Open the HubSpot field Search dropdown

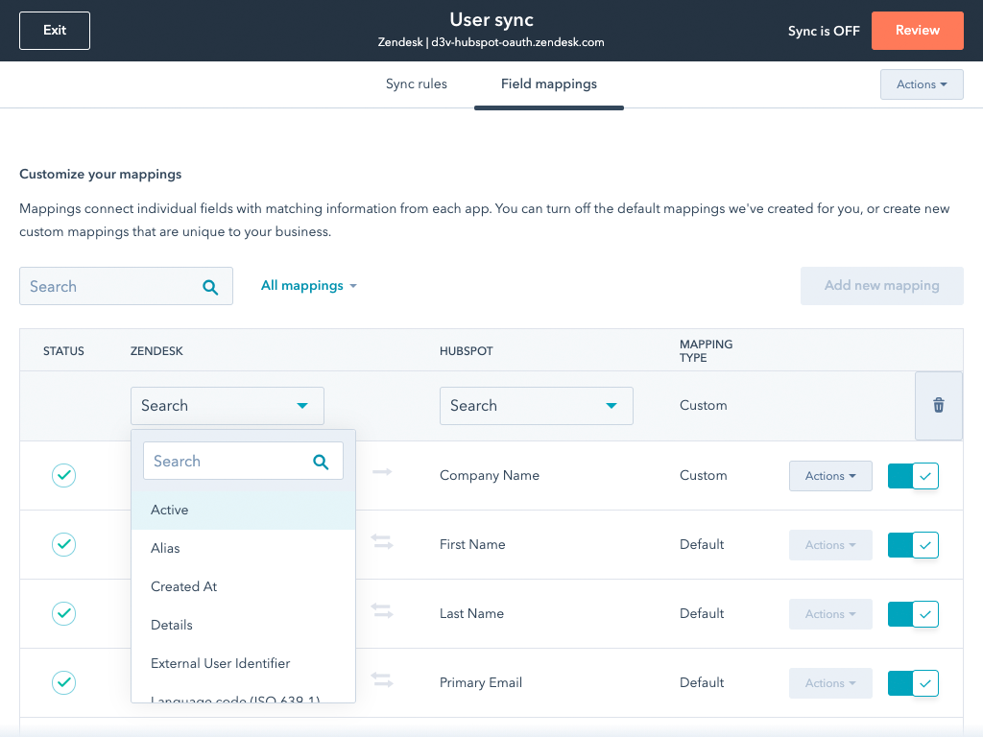pos(536,406)
